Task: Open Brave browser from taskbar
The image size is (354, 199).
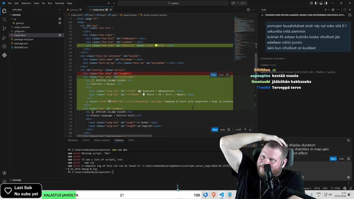Action: [214, 195]
